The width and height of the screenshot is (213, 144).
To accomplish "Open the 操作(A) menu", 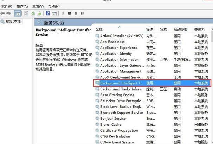I will (22, 7).
